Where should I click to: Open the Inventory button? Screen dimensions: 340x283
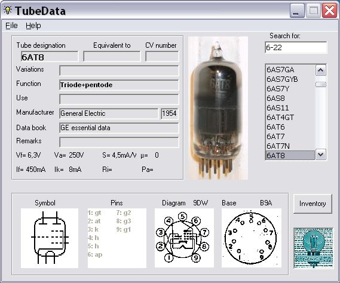pyautogui.click(x=313, y=204)
